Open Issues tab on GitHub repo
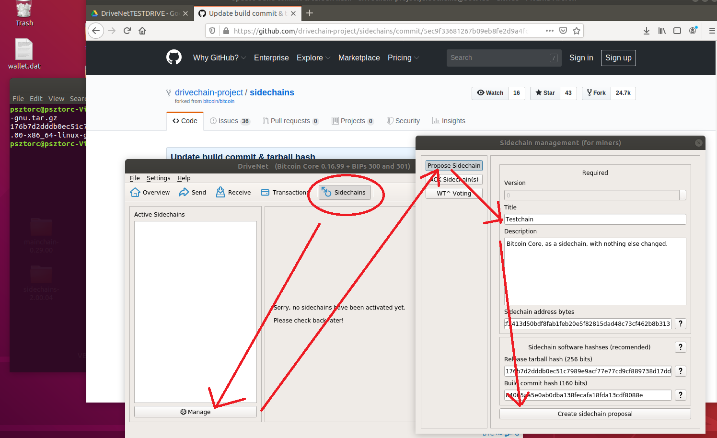The height and width of the screenshot is (438, 717). (x=230, y=121)
